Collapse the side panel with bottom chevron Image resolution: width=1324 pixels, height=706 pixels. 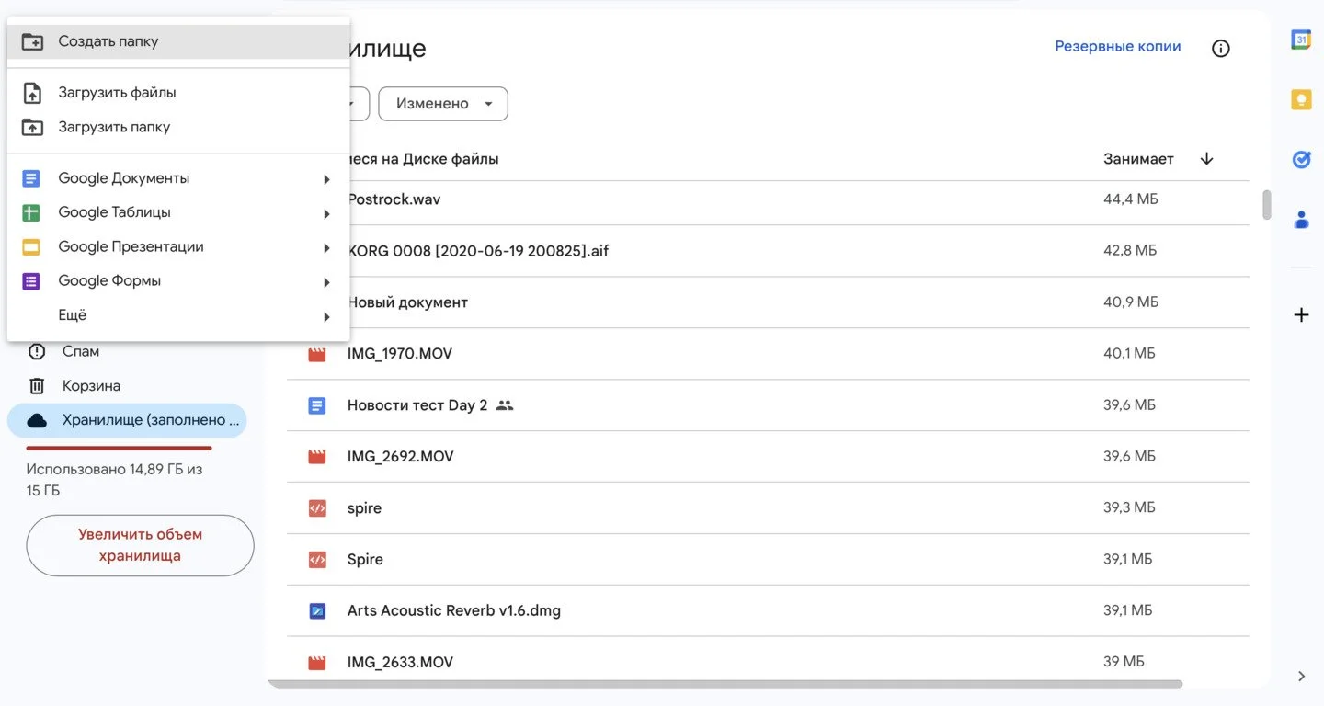tap(1301, 677)
